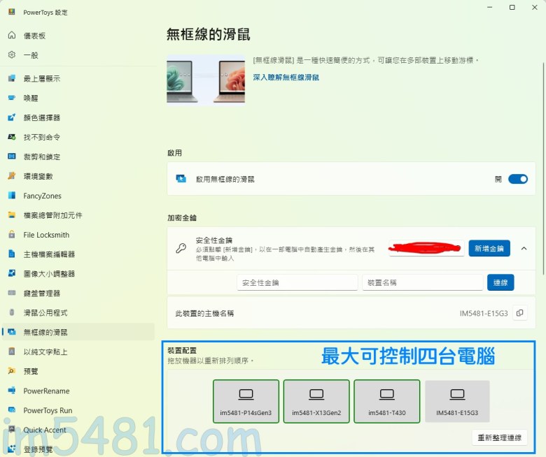Image resolution: width=546 pixels, height=457 pixels.
Task: Open the 一般 settings page
Action: (x=80, y=55)
